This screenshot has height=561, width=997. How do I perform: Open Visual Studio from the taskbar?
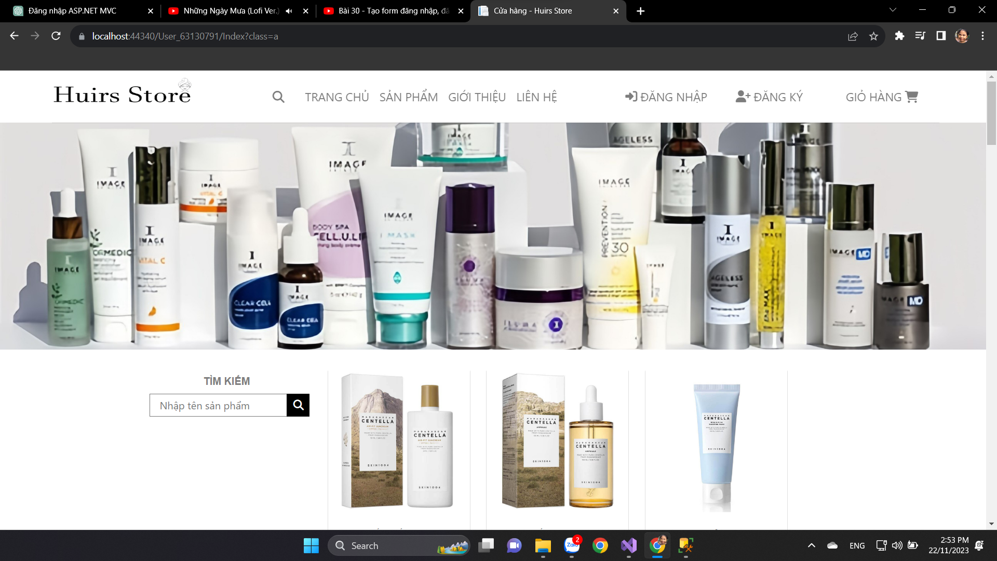(x=628, y=545)
